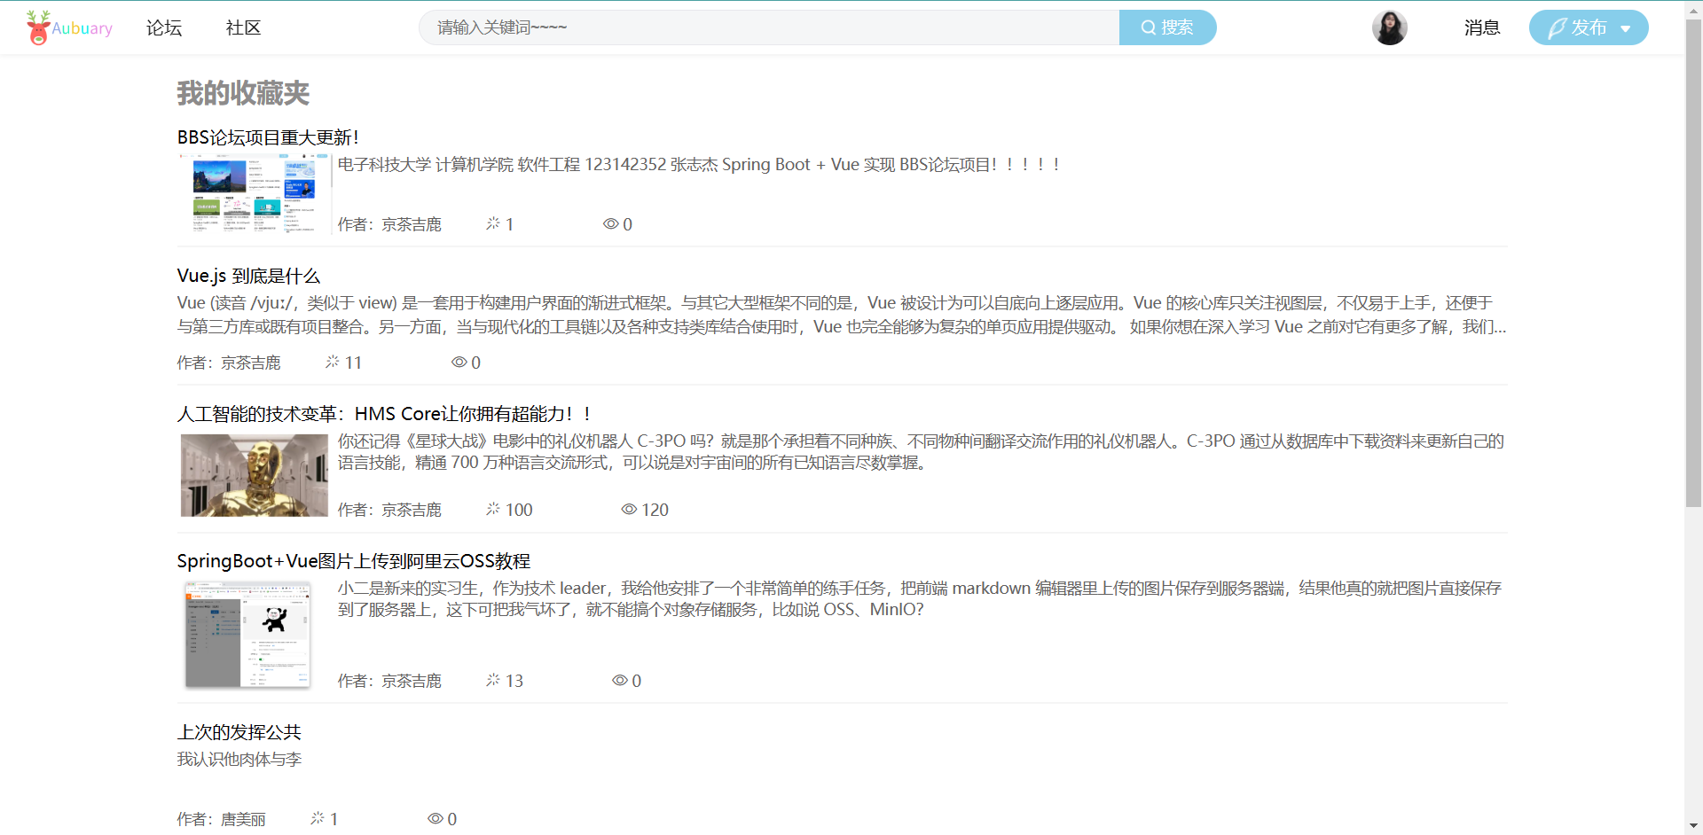The height and width of the screenshot is (835, 1703).
Task: Toggle like on the Vue.js 到底是什么 post
Action: (332, 362)
